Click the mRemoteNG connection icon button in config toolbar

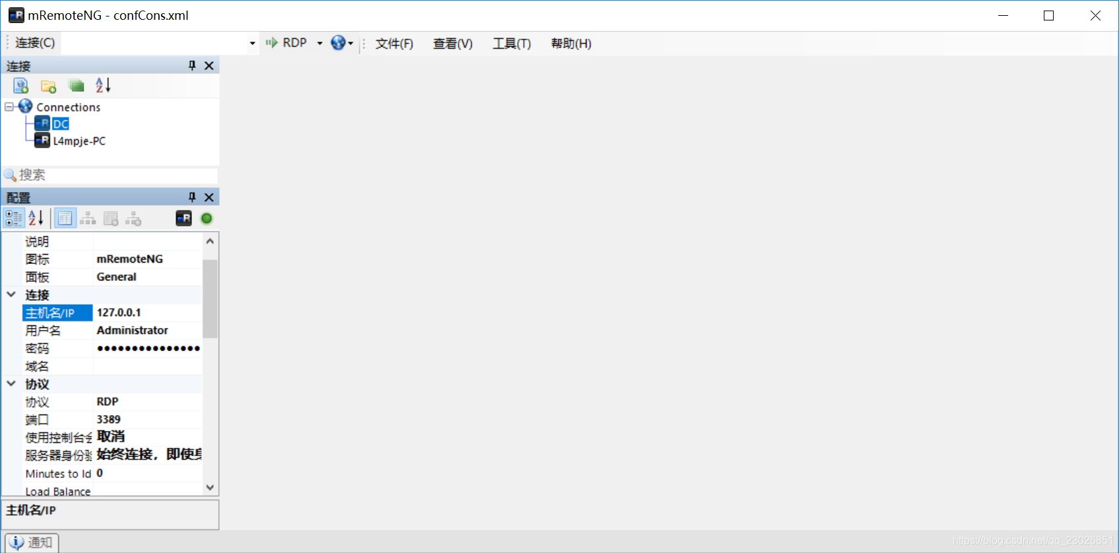[183, 218]
